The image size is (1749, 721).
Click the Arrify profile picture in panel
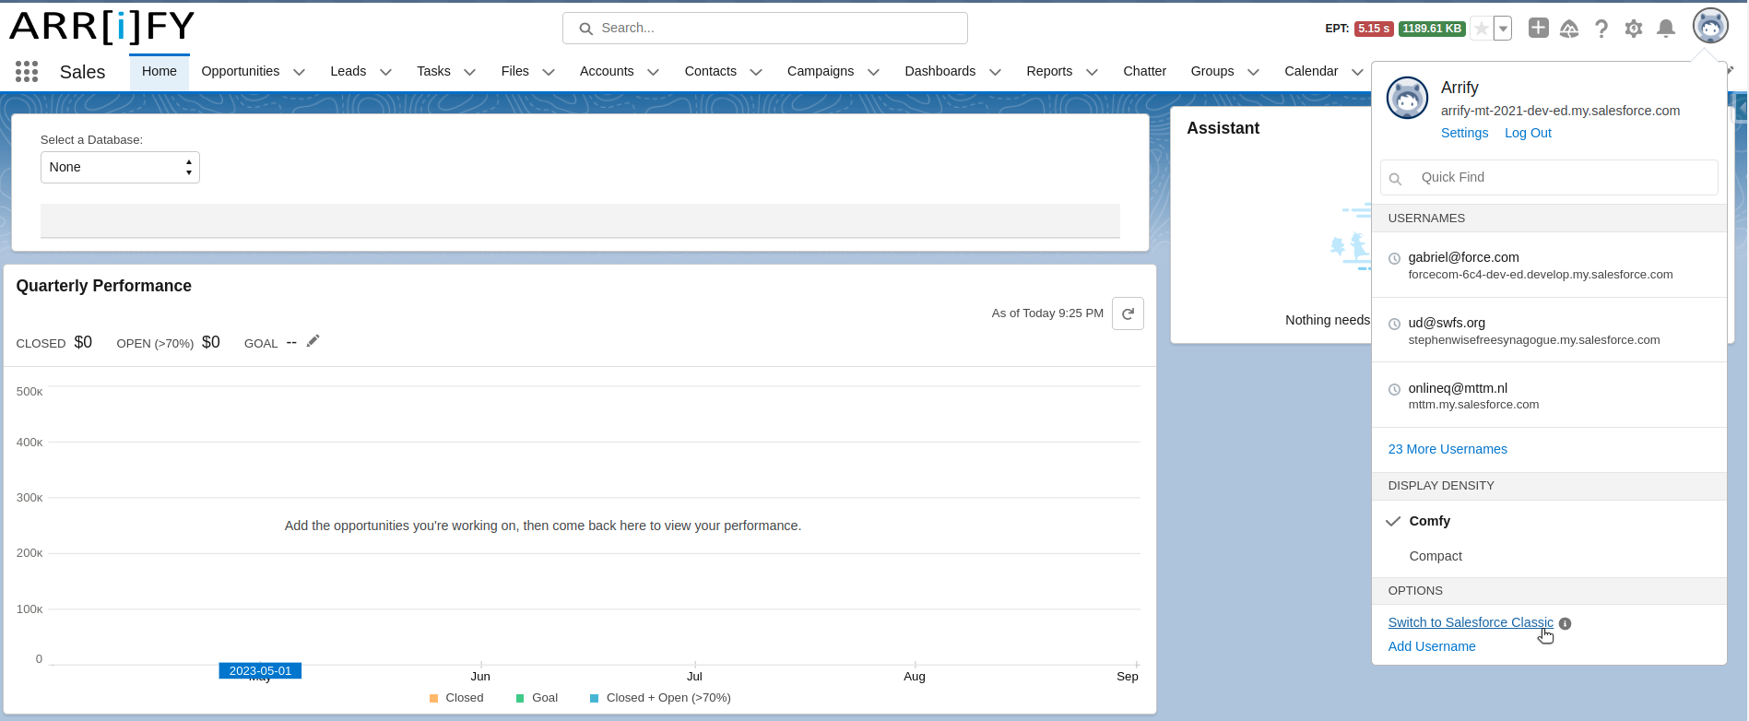(x=1408, y=98)
